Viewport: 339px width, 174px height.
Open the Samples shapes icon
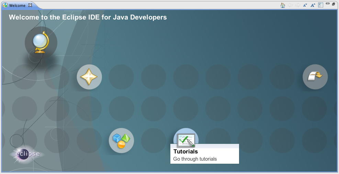(121, 140)
